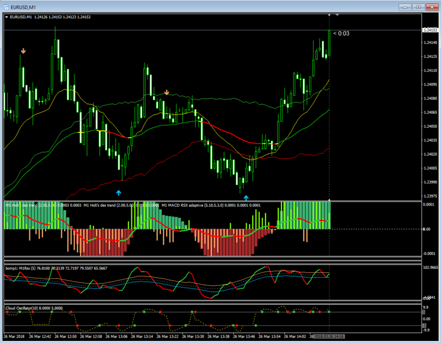Image resolution: width=441 pixels, height=343 pixels.
Task: Click the '26 Mar 13:14' time axis label
Action: 142,336
